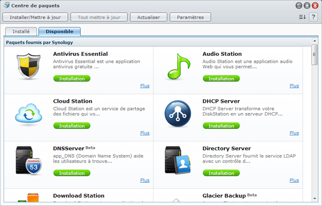This screenshot has height=206, width=322.
Task: Install Directory Server package
Action: coord(221,173)
